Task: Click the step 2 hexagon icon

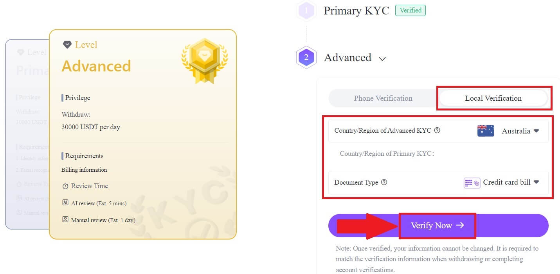Action: click(x=306, y=57)
